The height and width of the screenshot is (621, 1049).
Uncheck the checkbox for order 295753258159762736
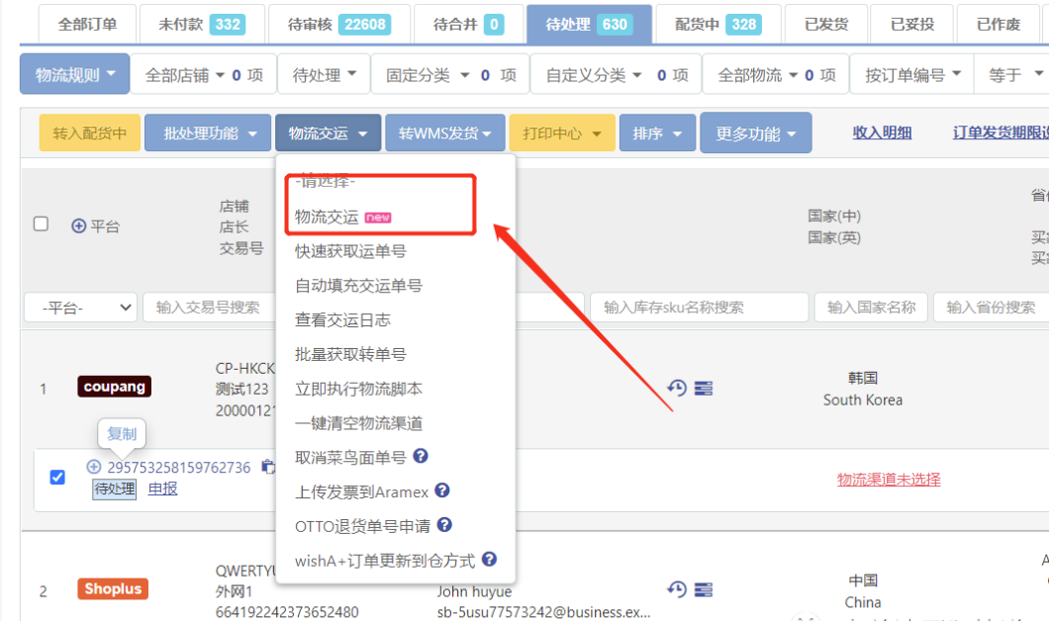(x=57, y=478)
